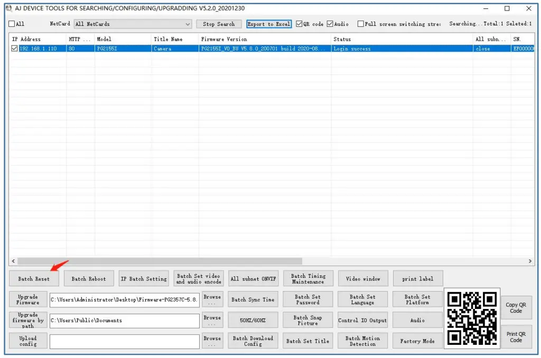Open Batch Timing Maintenance
The image size is (541, 358).
308,279
